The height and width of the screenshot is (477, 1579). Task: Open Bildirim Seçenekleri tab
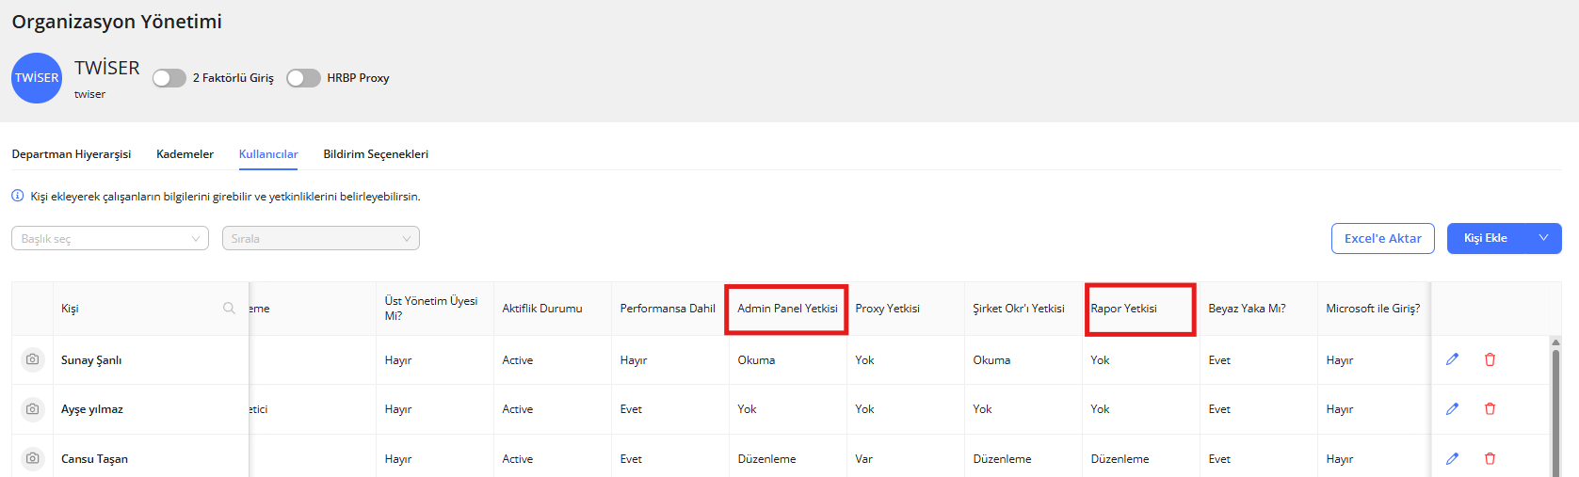coord(376,154)
